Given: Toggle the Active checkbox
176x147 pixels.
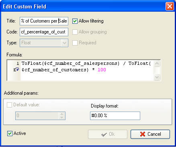Looking at the screenshot, I should [10, 134].
